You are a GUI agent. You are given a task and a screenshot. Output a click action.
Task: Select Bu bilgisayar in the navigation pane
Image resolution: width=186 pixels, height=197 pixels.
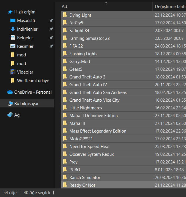tap(27, 104)
